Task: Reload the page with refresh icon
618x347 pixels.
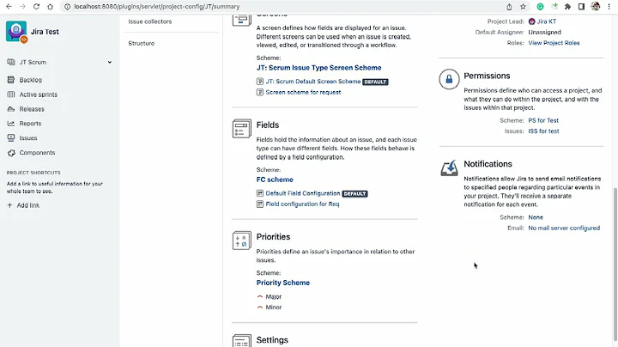Action: (x=36, y=7)
